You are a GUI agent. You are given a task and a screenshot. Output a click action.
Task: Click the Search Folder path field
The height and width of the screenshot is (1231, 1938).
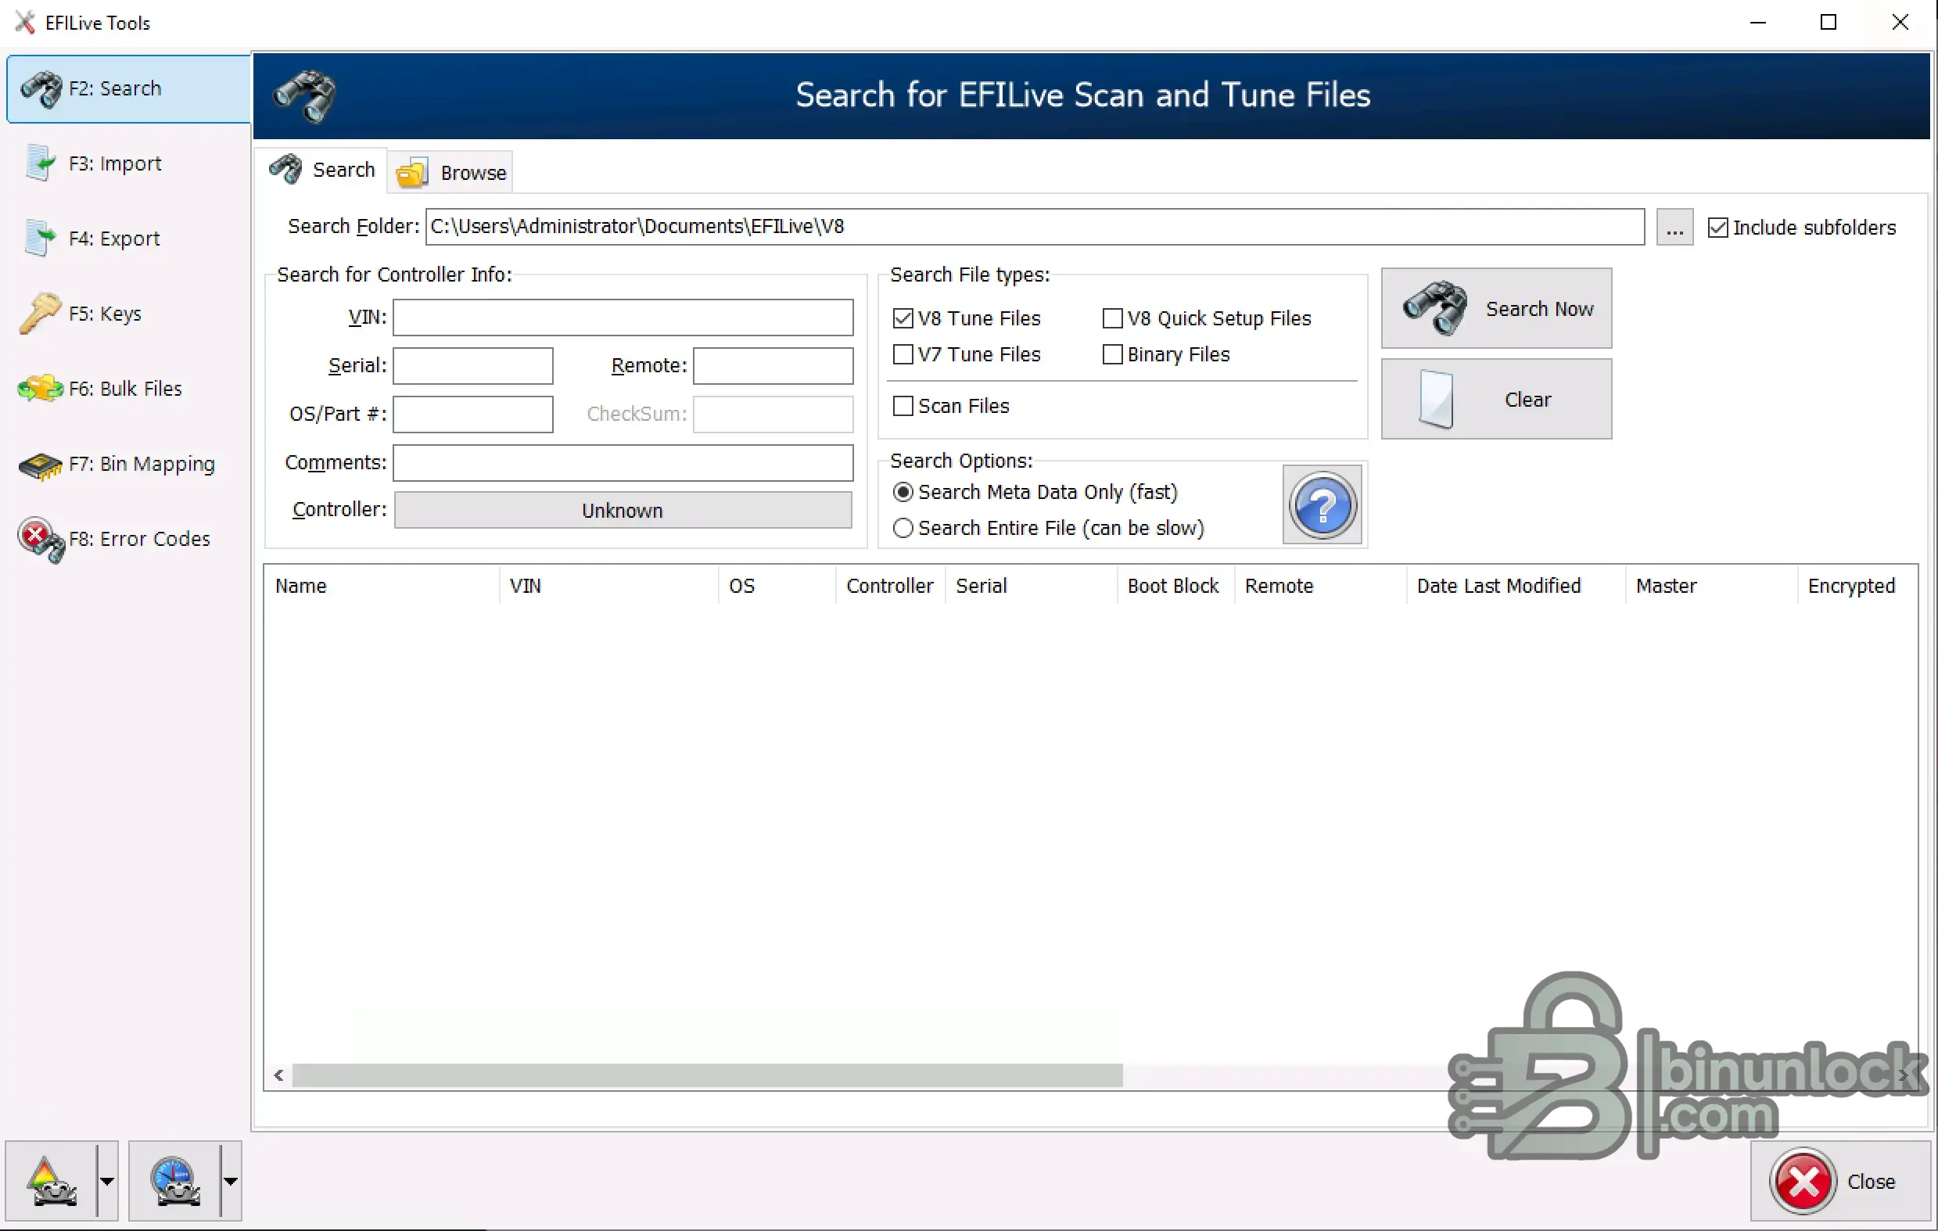[1034, 227]
